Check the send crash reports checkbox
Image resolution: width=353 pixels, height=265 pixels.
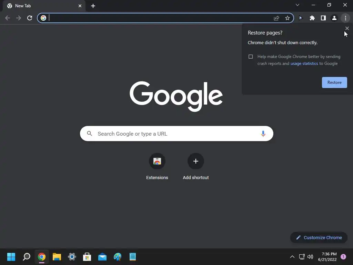(251, 57)
